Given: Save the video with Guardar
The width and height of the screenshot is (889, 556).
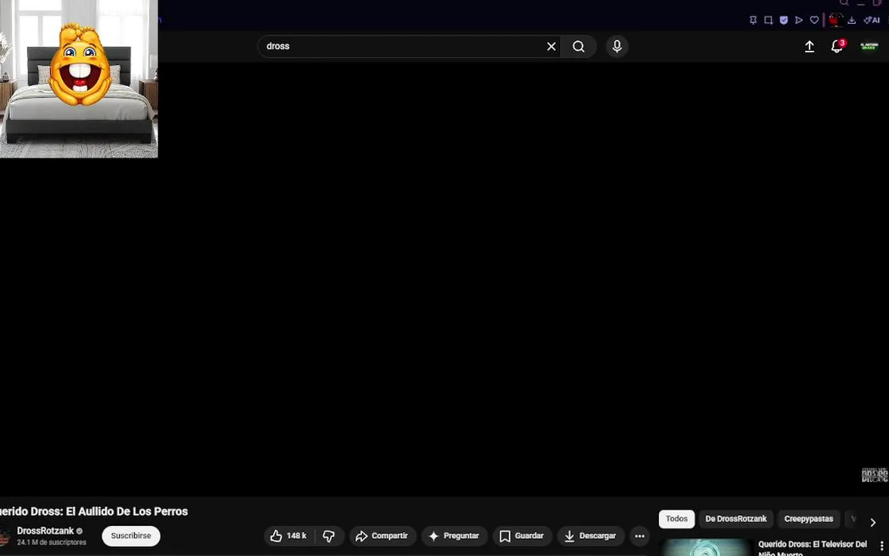Looking at the screenshot, I should pyautogui.click(x=522, y=536).
